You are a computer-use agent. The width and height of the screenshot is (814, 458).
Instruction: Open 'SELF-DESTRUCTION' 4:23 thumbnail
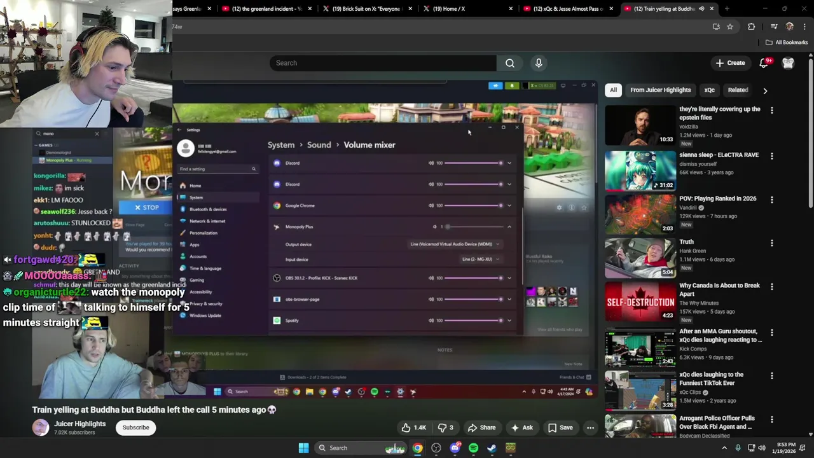click(640, 302)
